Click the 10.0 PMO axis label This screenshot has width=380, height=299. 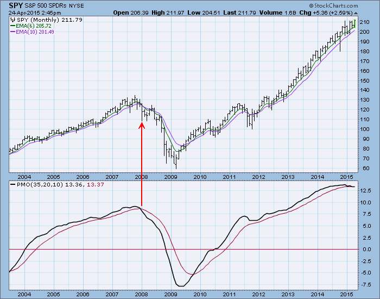(x=365, y=202)
